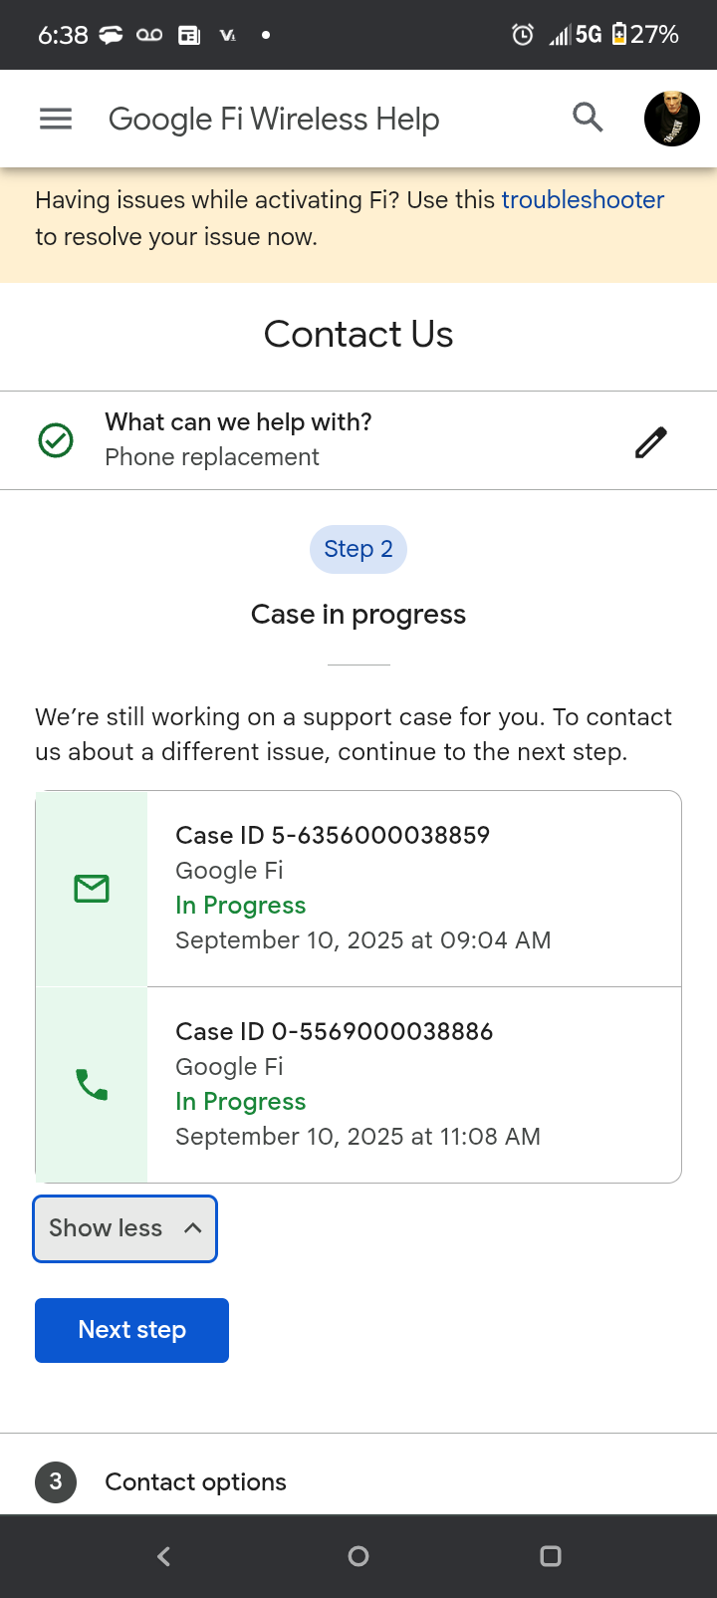This screenshot has width=717, height=1598.
Task: Edit the Phone replacement topic with the pencil icon
Action: 650,441
